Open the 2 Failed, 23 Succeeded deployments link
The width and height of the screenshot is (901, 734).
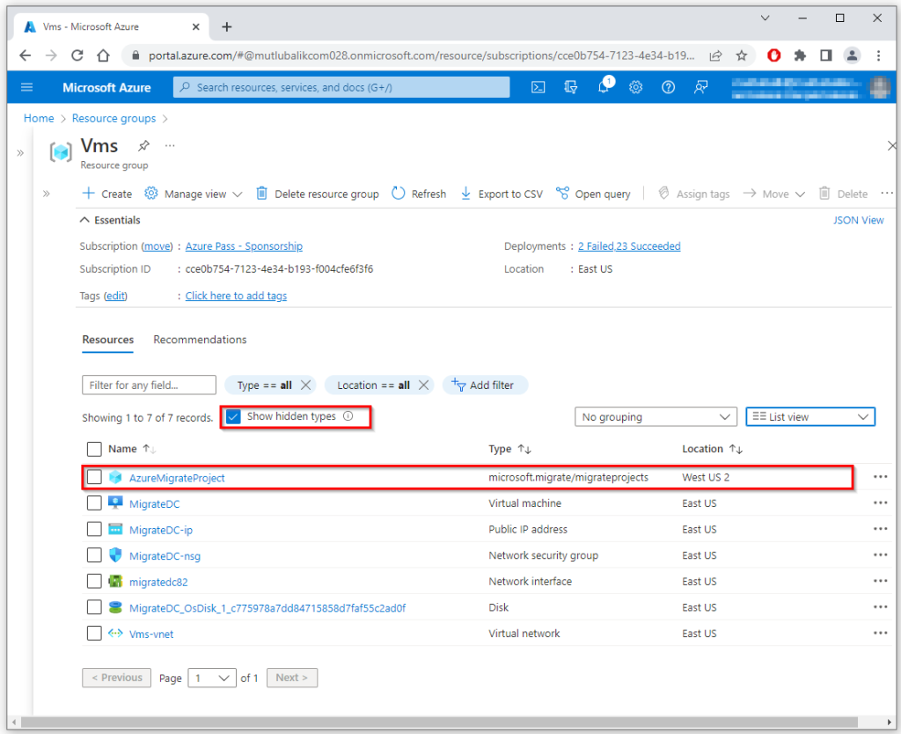pyautogui.click(x=629, y=246)
